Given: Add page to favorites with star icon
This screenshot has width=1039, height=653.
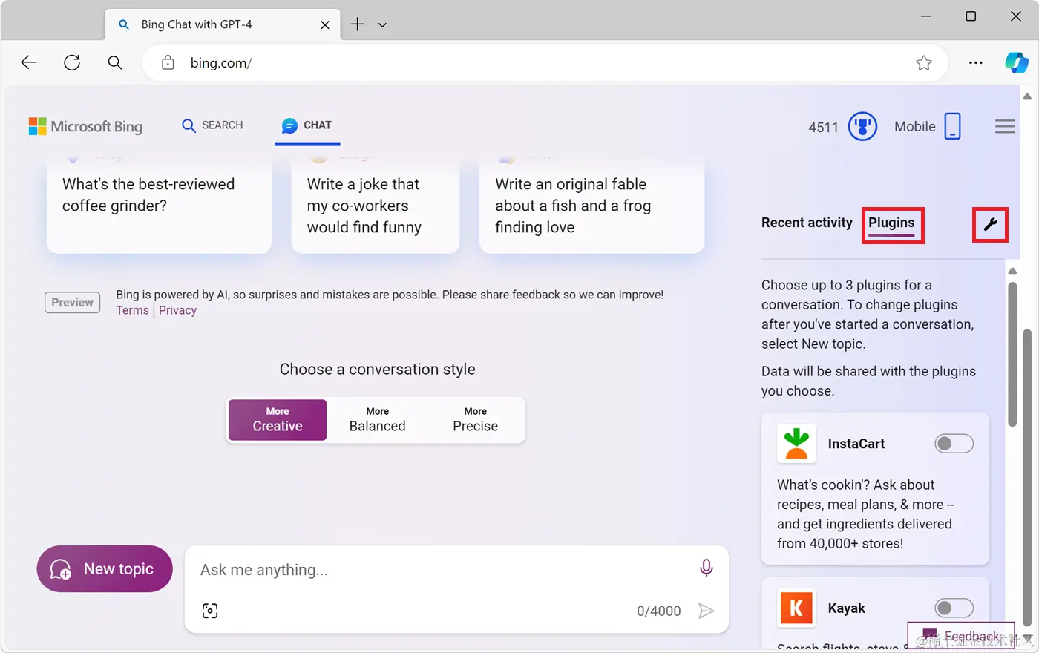Looking at the screenshot, I should pos(924,63).
